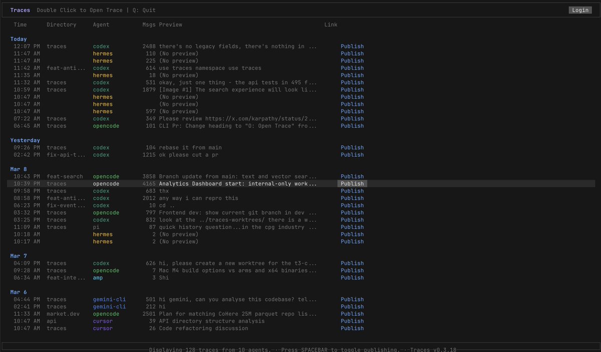Publish the Code refactoring discussion trace
Screen dimensions: 601x352
click(352, 328)
